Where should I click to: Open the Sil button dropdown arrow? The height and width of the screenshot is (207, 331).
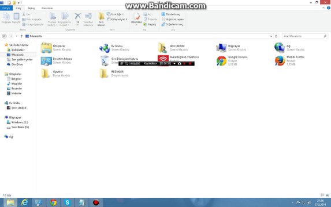click(77, 25)
